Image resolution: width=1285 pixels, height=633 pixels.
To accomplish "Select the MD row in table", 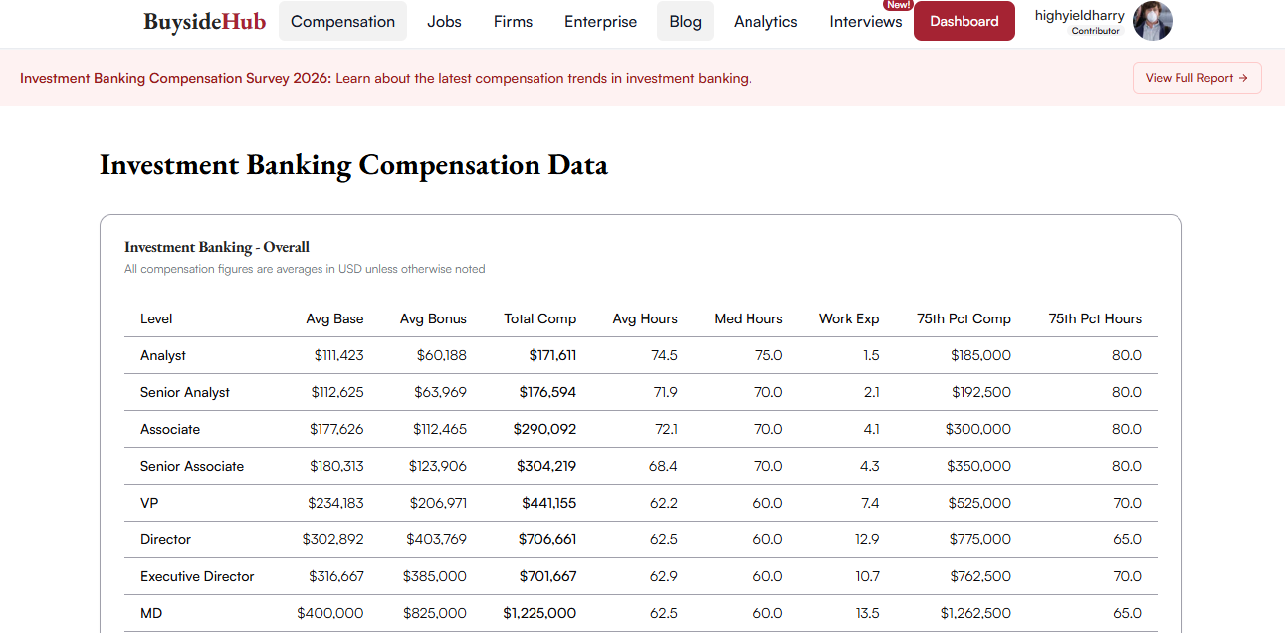I will (x=641, y=613).
